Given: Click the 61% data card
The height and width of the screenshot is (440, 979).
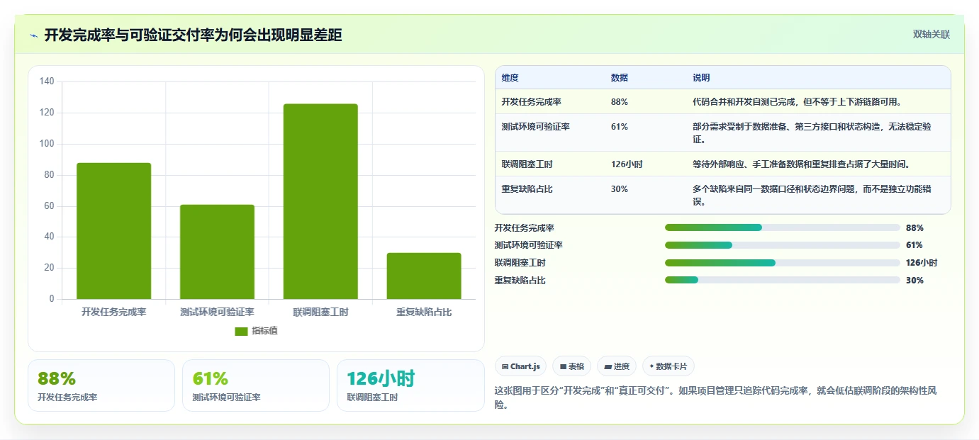Looking at the screenshot, I should click(256, 385).
